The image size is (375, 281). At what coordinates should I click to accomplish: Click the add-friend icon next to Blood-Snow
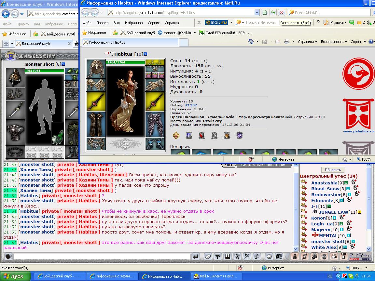pyautogui.click(x=356, y=188)
